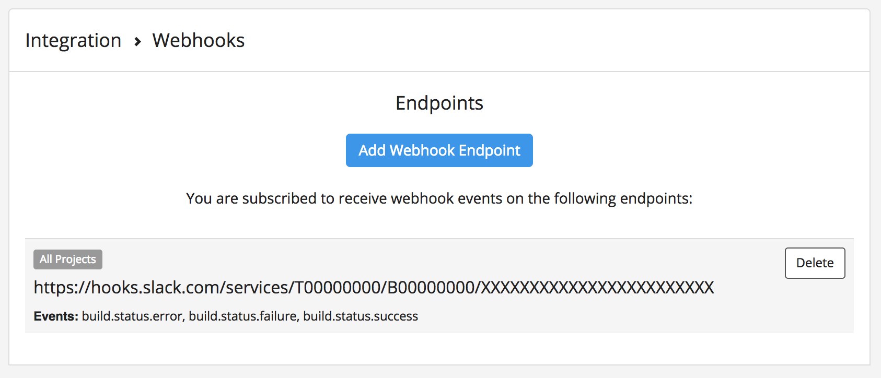Image resolution: width=881 pixels, height=378 pixels.
Task: Click the Add Webhook Endpoint button
Action: [x=439, y=150]
